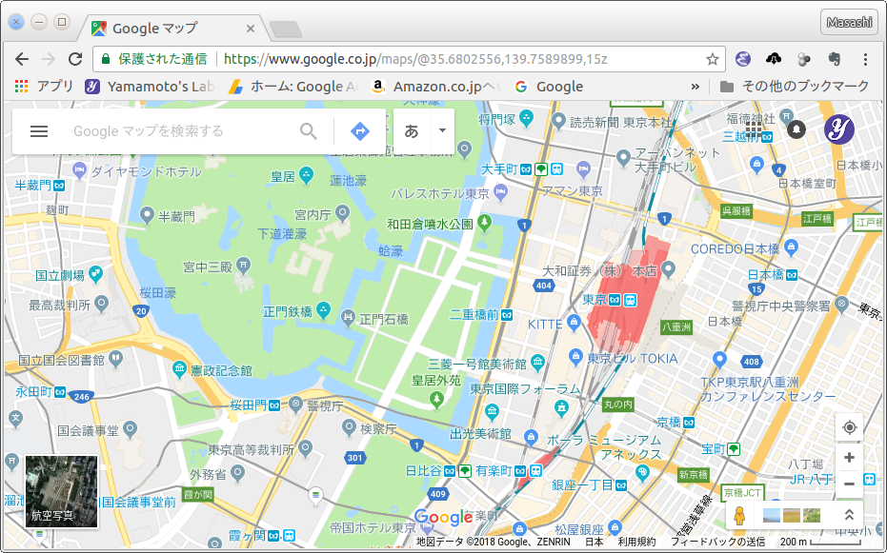
Task: Expand the imagery strip chevron
Action: [x=849, y=515]
